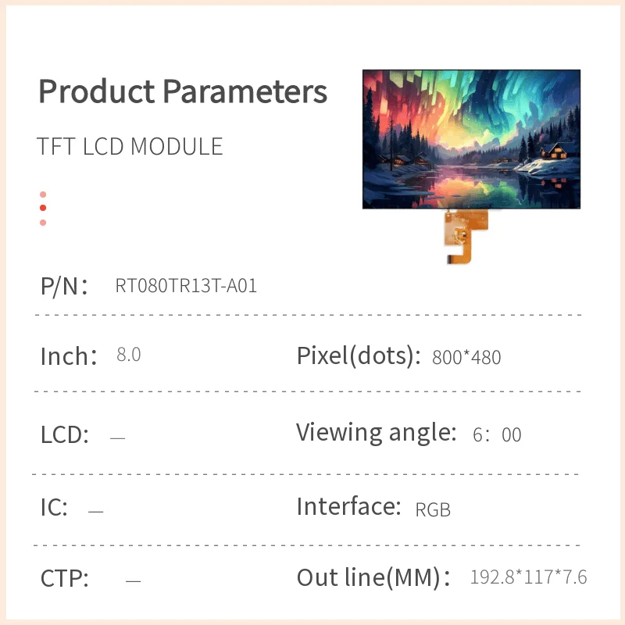Click the Interface label

tap(349, 507)
